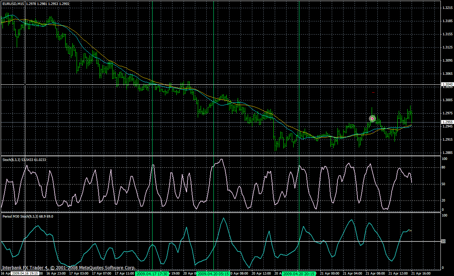The width and height of the screenshot is (454, 276).
Task: Click the 100 level on M30 Stoch scale
Action: (444, 215)
